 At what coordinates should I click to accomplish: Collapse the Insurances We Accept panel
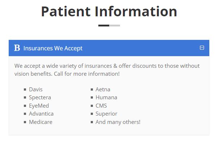coord(202,47)
